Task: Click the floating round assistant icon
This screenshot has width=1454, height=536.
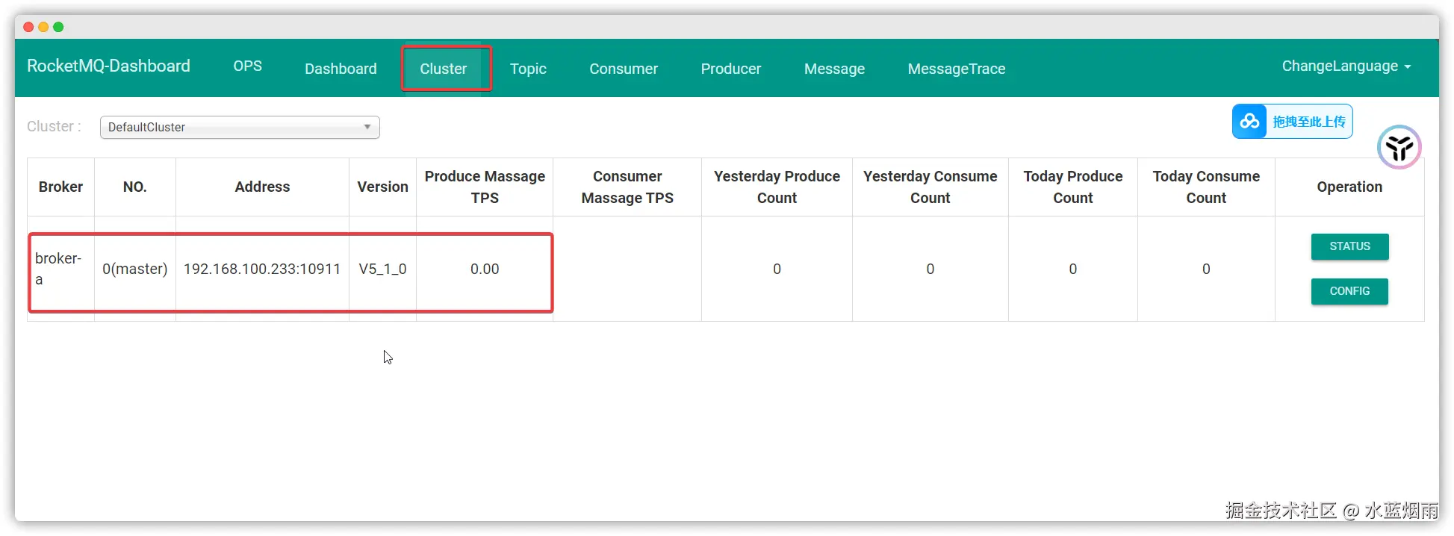Action: coord(1399,147)
